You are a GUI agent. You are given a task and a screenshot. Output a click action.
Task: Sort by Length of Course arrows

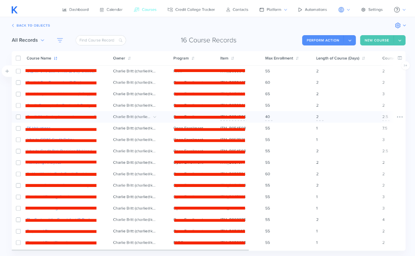click(x=364, y=58)
